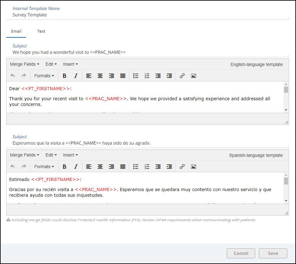This screenshot has height=264, width=296.
Task: Click the Cancel button
Action: click(x=241, y=253)
